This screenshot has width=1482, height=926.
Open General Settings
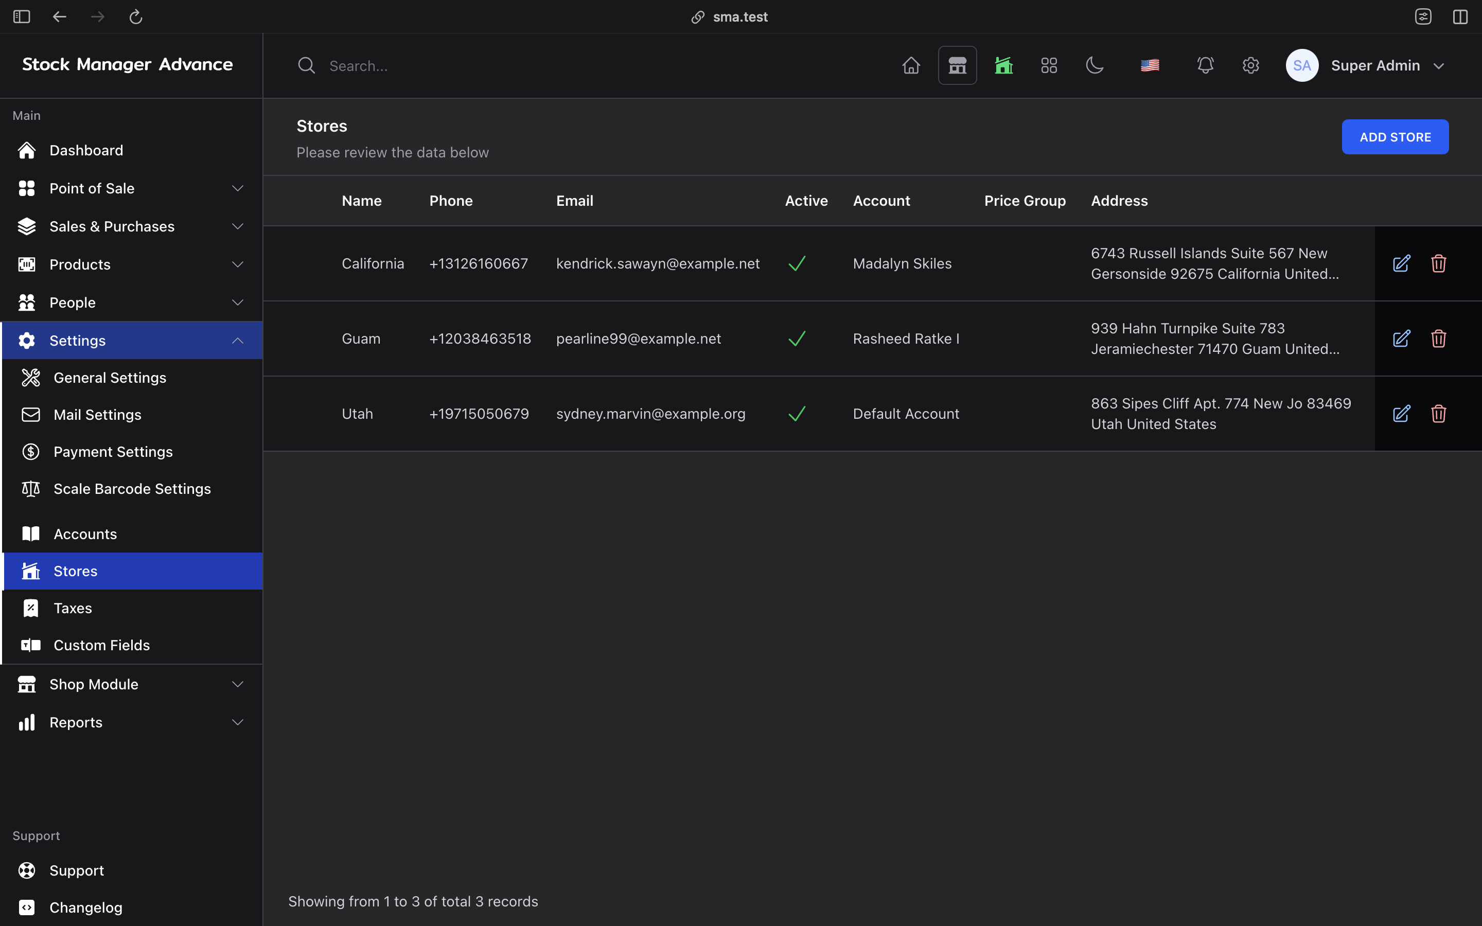(132, 378)
